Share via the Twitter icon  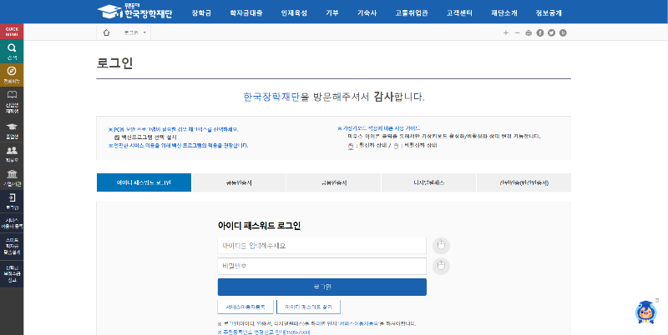[552, 32]
